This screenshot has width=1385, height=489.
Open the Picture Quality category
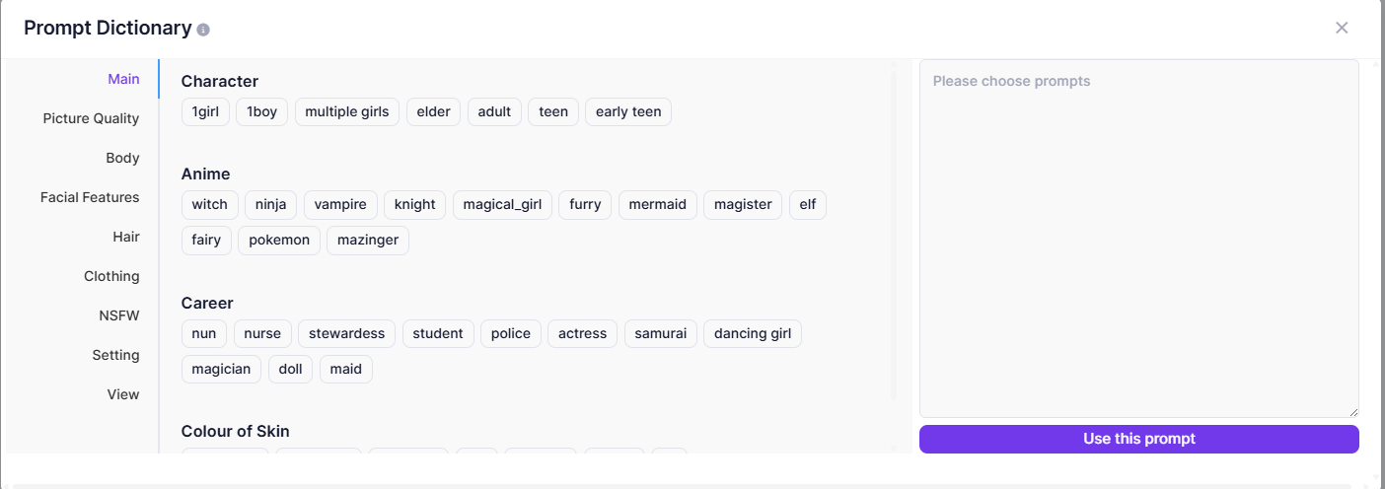[x=91, y=118]
